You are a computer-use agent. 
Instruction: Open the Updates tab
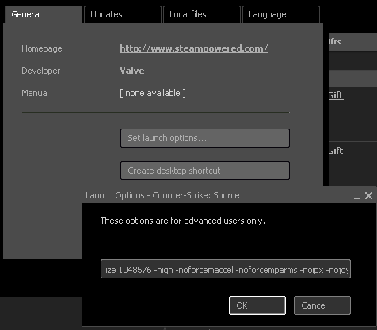[123, 14]
